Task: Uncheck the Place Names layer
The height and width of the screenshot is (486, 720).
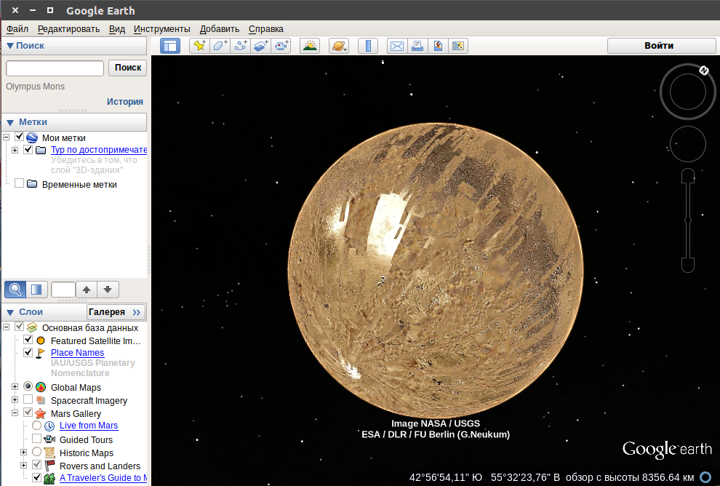Action: click(x=28, y=352)
